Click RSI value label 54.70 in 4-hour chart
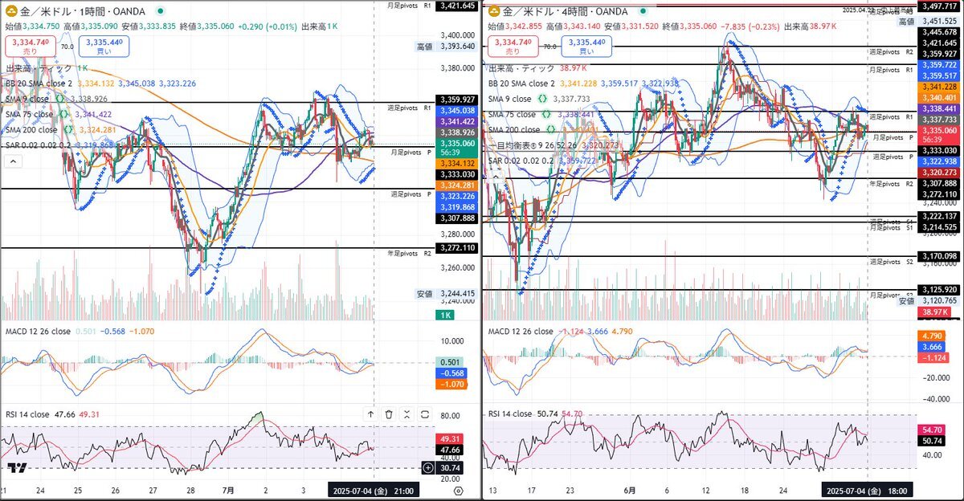This screenshot has height=501, width=964. click(932, 431)
